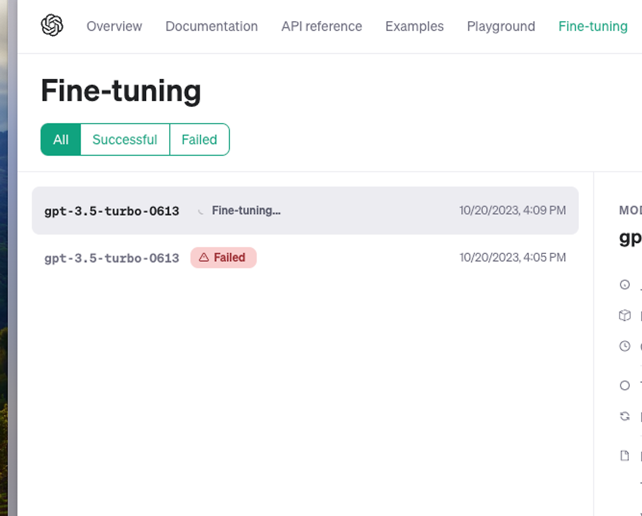Click the clock icon in details panel
Screen dimensions: 642x516
click(x=624, y=346)
